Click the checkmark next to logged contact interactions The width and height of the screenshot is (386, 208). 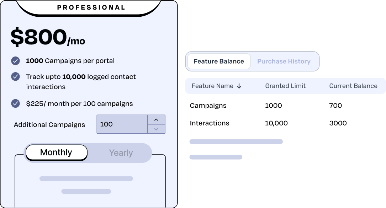(15, 76)
